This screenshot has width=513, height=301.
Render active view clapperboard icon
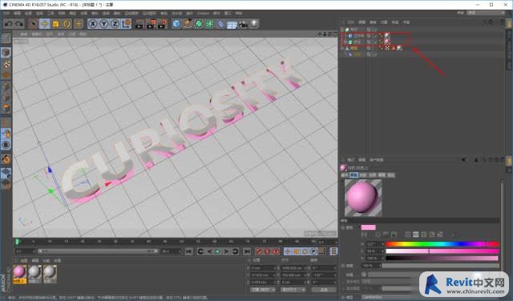click(x=139, y=24)
